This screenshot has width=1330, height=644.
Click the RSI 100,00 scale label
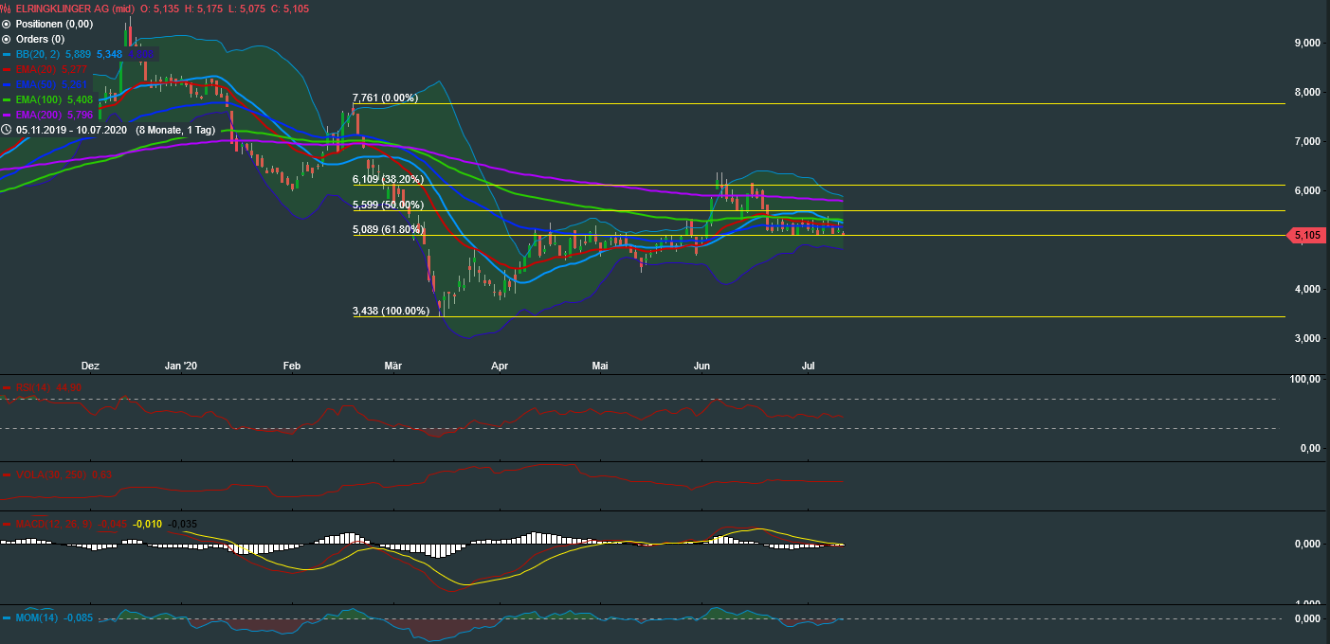pyautogui.click(x=1306, y=380)
